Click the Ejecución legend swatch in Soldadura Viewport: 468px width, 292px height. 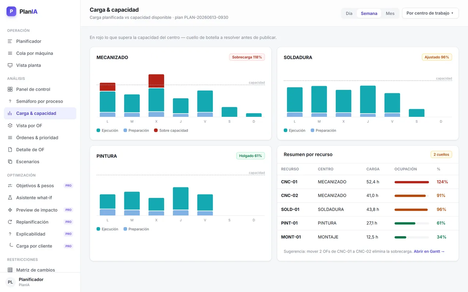pyautogui.click(x=286, y=130)
